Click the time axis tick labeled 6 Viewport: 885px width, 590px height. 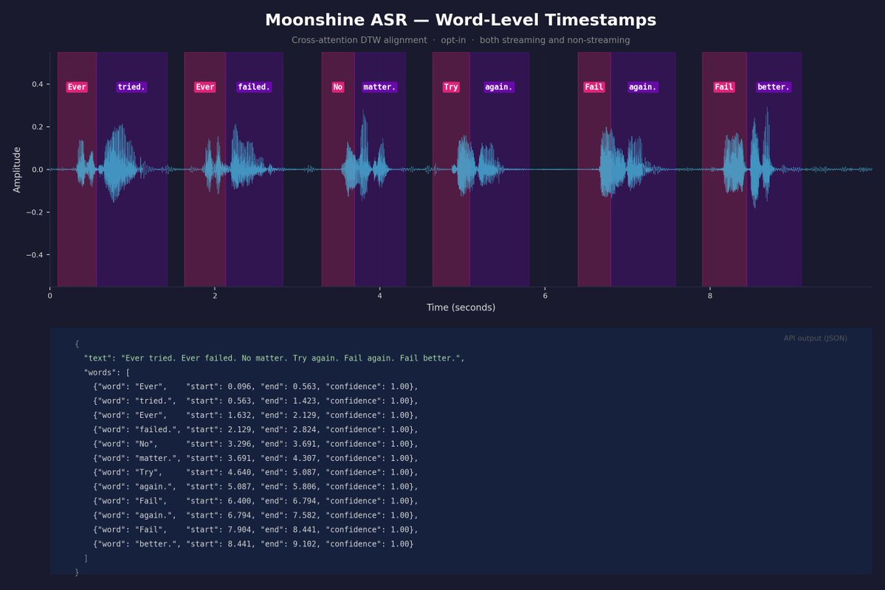pos(545,296)
